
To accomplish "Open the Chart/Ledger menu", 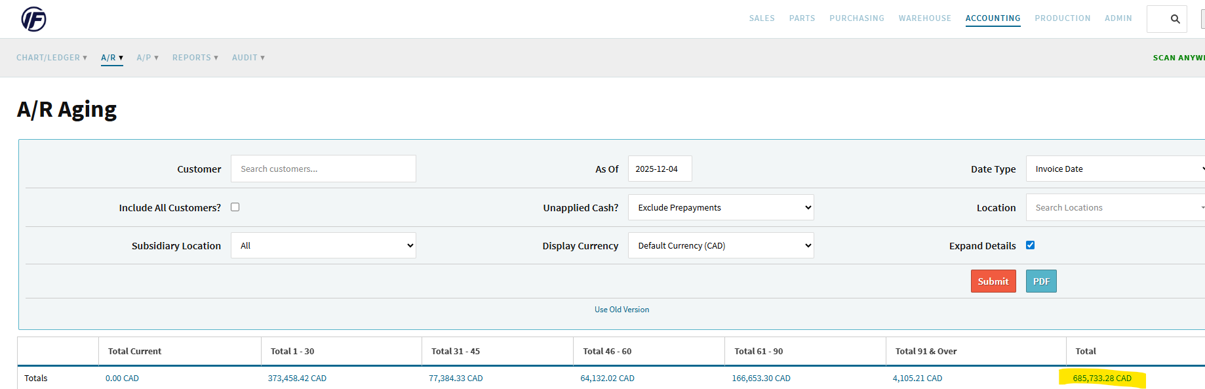I will [x=52, y=58].
